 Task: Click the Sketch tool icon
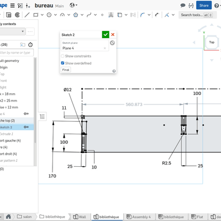coord(9,15)
